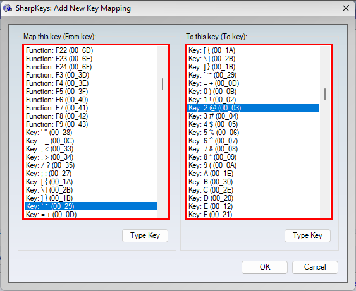
Task: Select Key: , < (00_33) in From list
Action: pyautogui.click(x=90, y=149)
